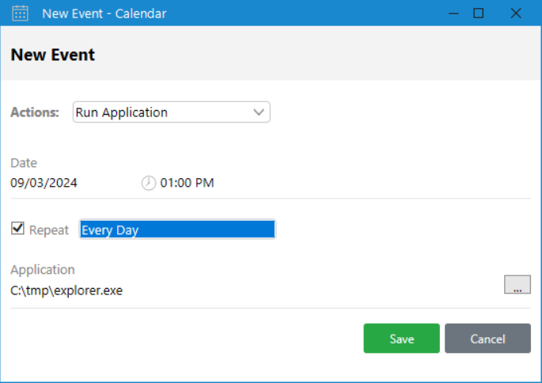This screenshot has width=542, height=383.
Task: Minimize the New Event window
Action: point(453,13)
